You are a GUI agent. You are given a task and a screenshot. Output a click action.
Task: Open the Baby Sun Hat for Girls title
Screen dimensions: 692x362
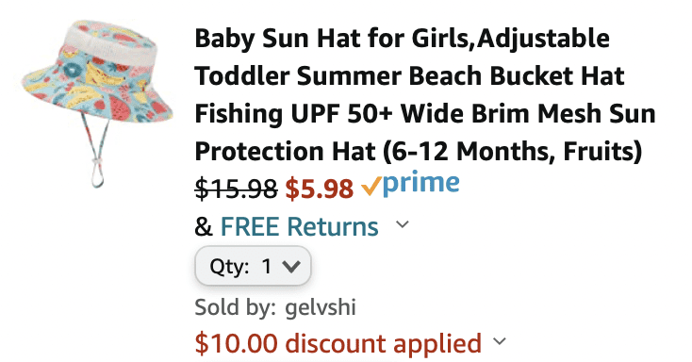425,94
